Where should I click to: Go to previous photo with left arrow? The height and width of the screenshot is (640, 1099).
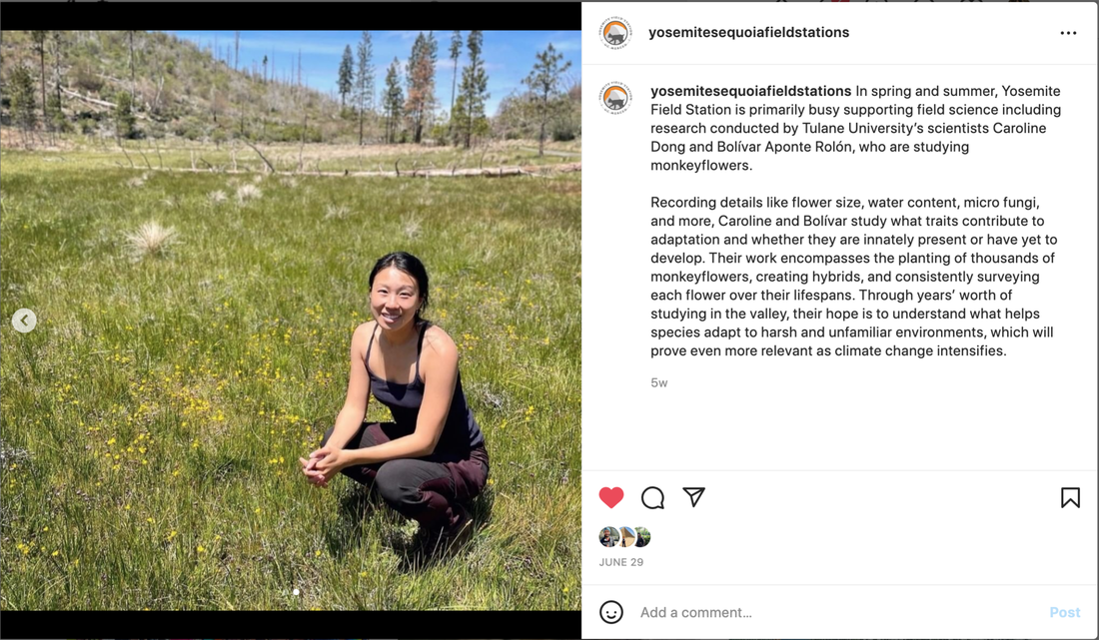(24, 320)
